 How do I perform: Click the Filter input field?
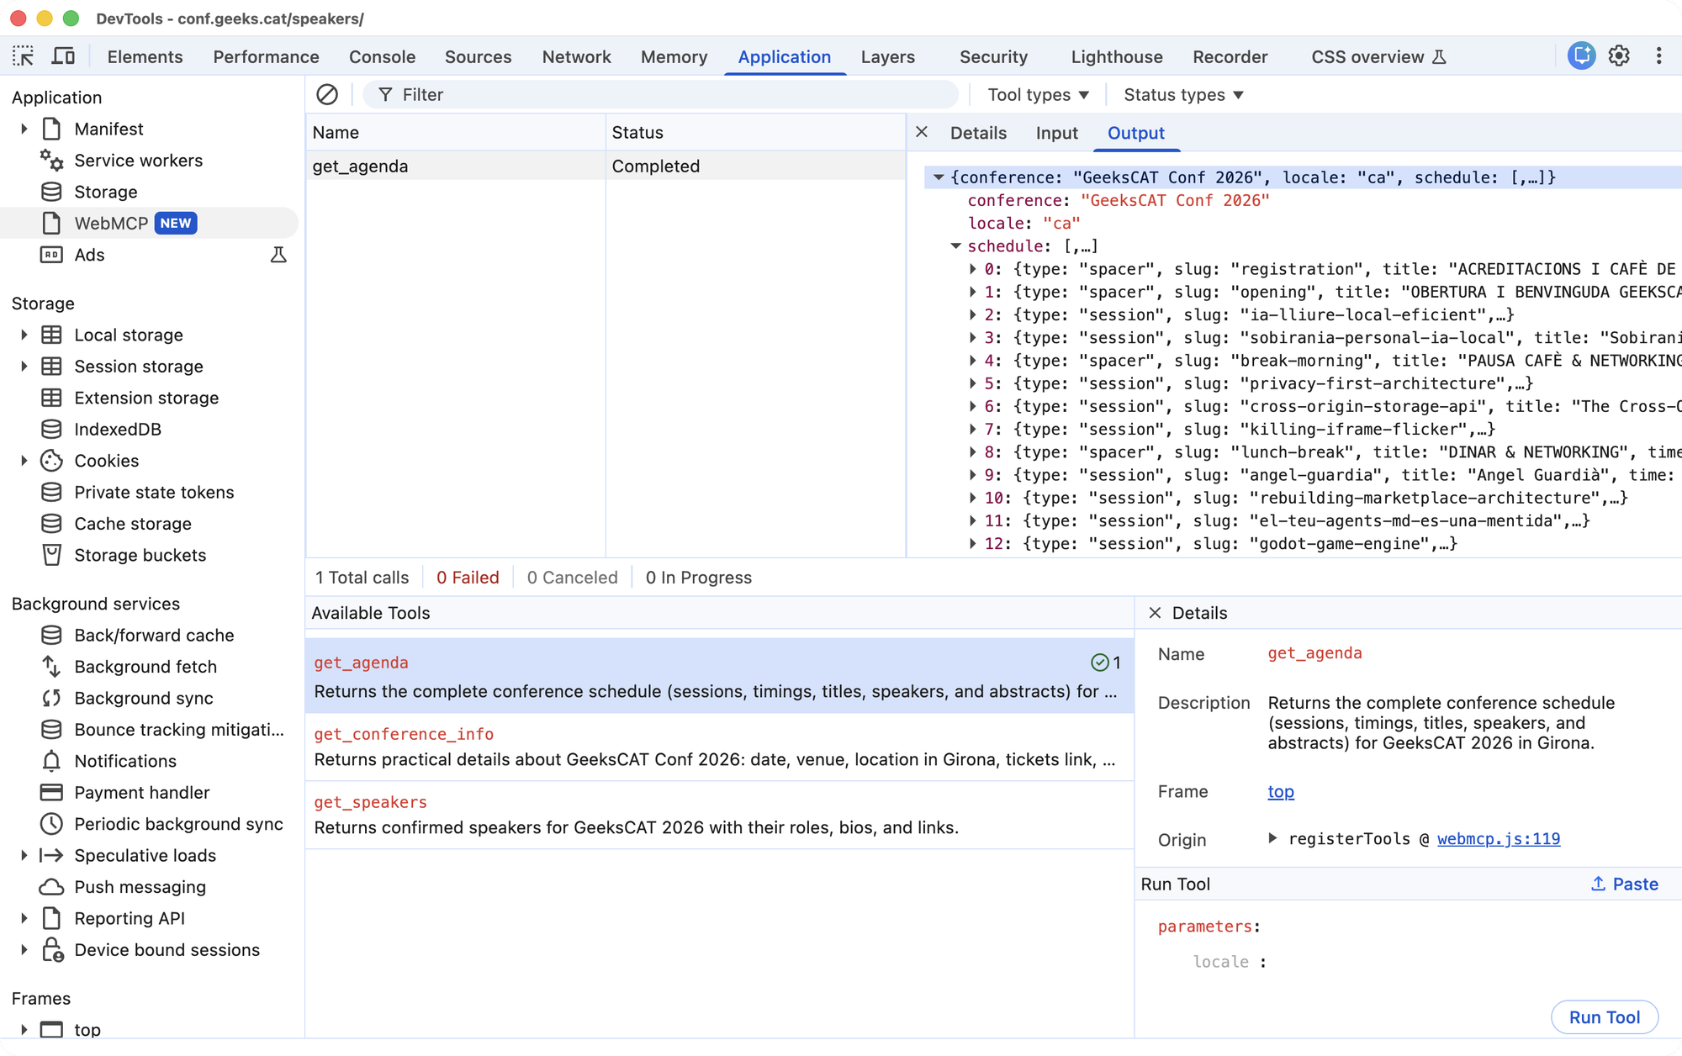pos(660,95)
